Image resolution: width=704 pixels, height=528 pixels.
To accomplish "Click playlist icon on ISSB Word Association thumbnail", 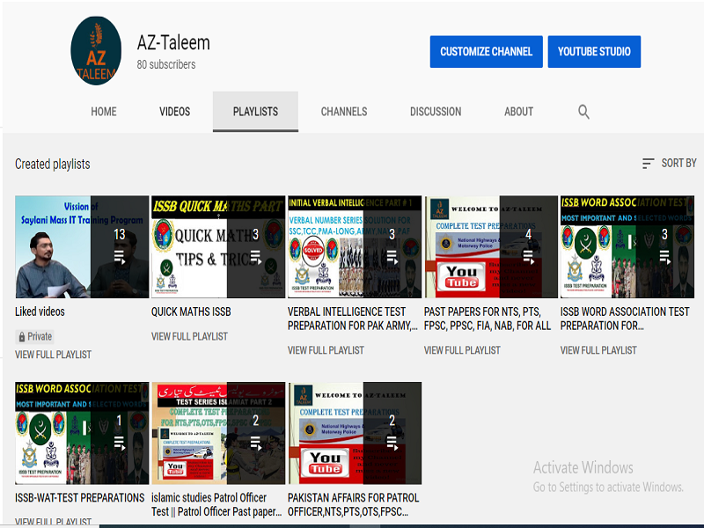I will 665,257.
